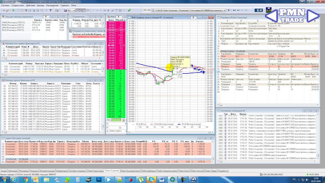Switch to the История позиций tab
Screen dimensions: 325x183
[x=47, y=171]
